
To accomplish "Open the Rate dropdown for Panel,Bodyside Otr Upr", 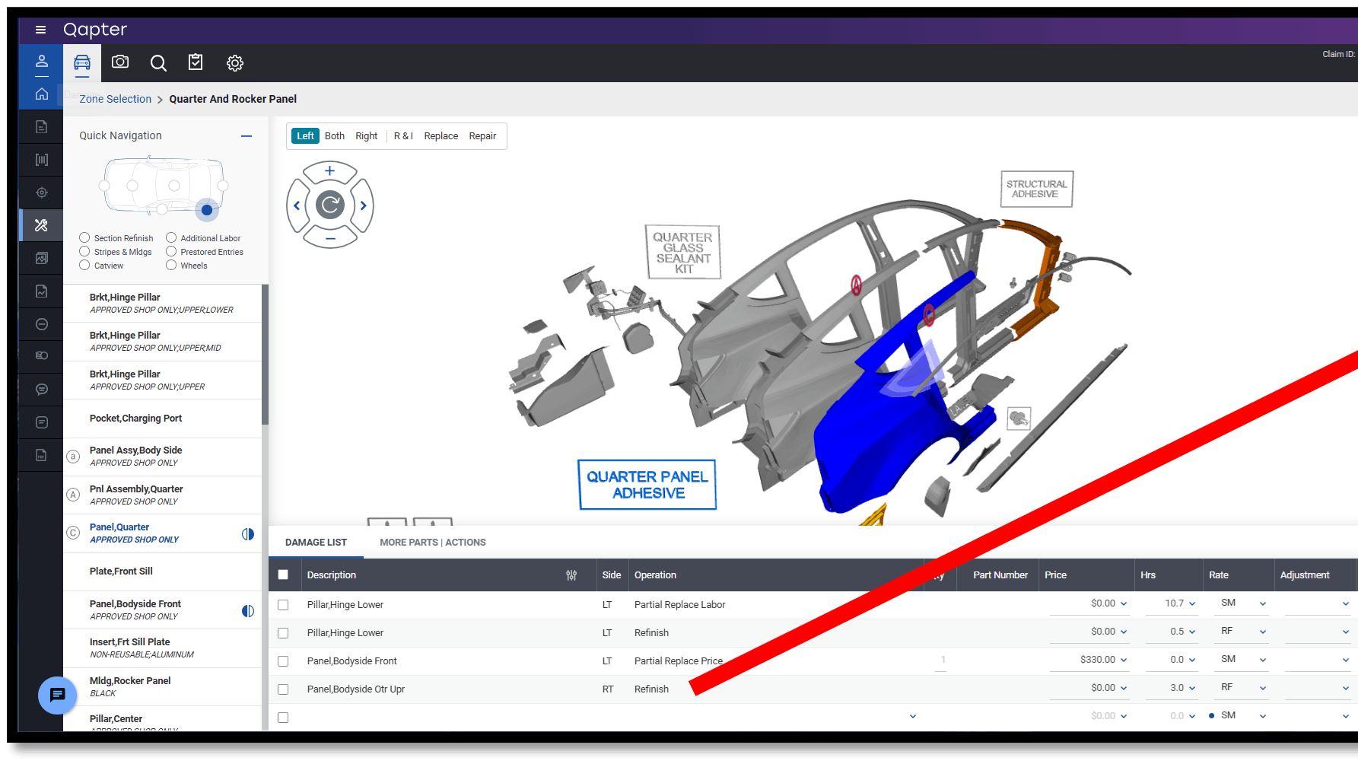I will tap(1263, 689).
